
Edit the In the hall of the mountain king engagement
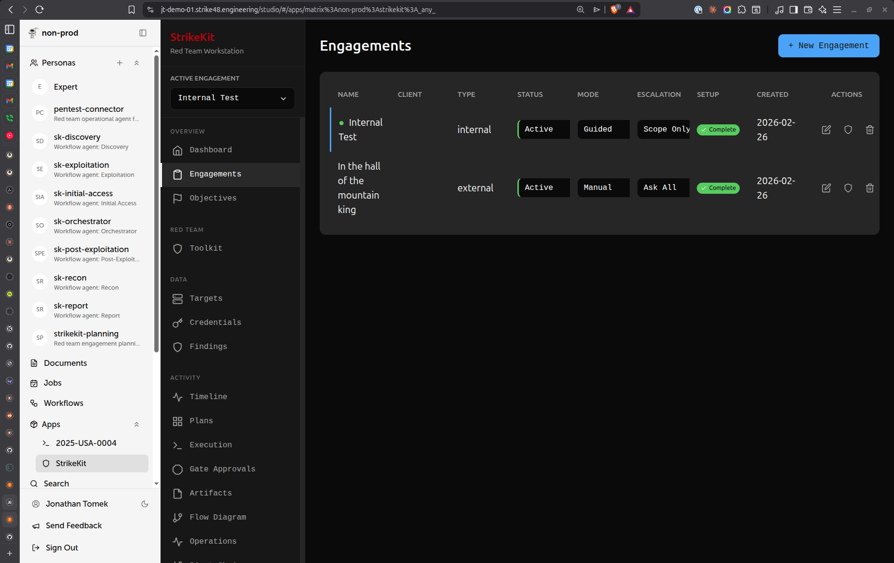coord(826,188)
